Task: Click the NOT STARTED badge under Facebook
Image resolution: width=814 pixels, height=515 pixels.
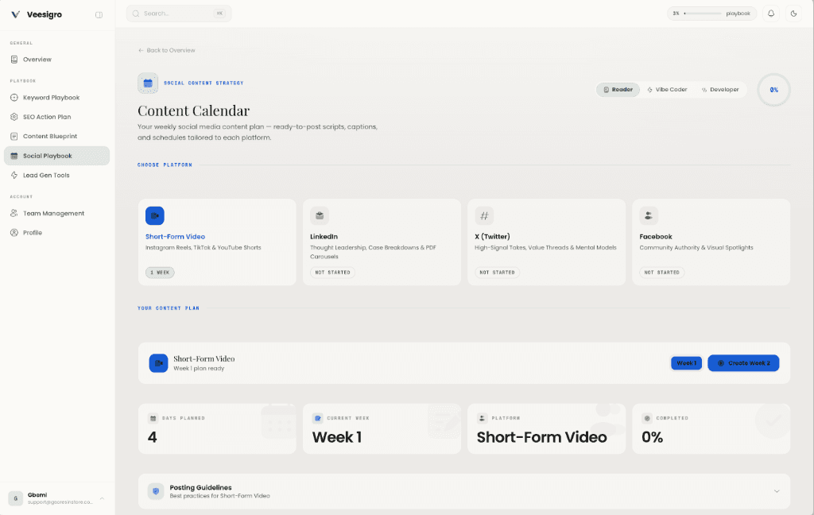Action: tap(662, 273)
